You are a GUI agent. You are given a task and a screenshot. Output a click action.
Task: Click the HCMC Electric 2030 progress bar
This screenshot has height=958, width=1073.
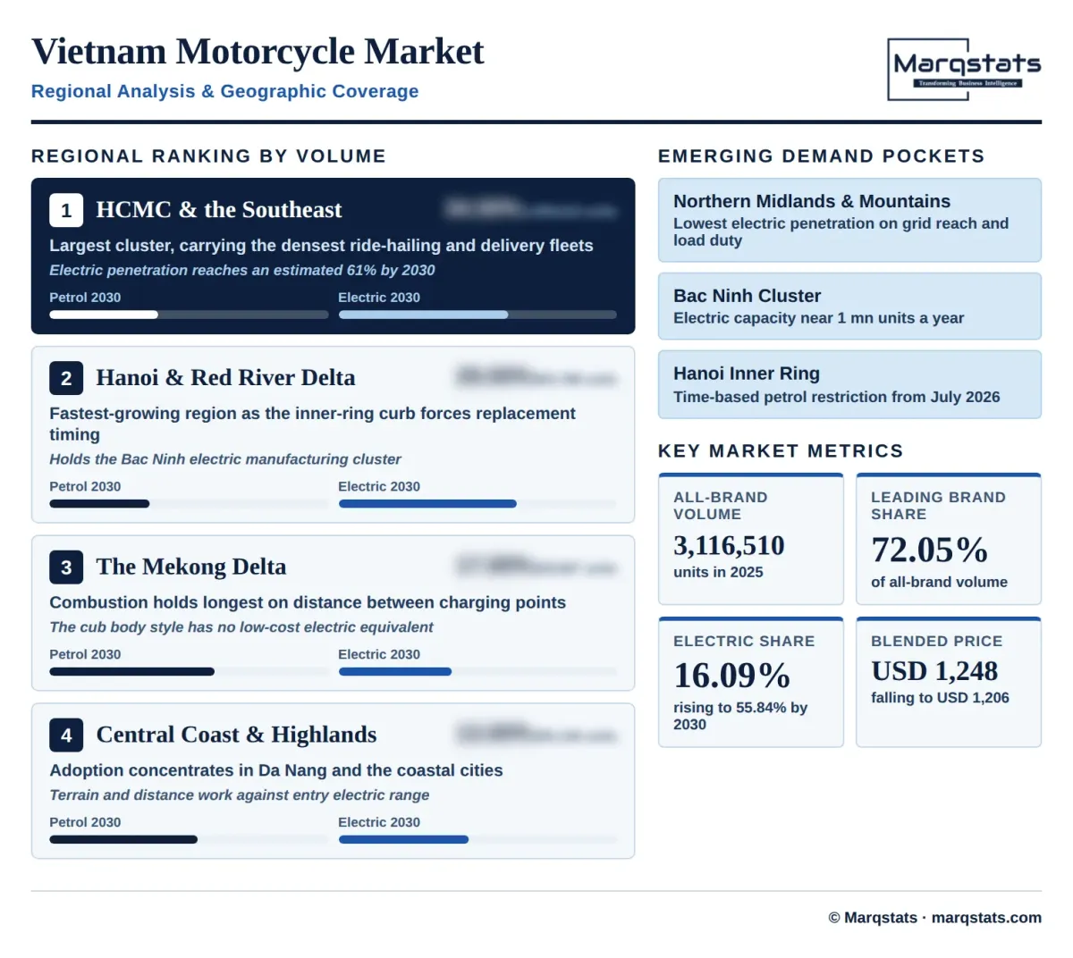(x=477, y=315)
